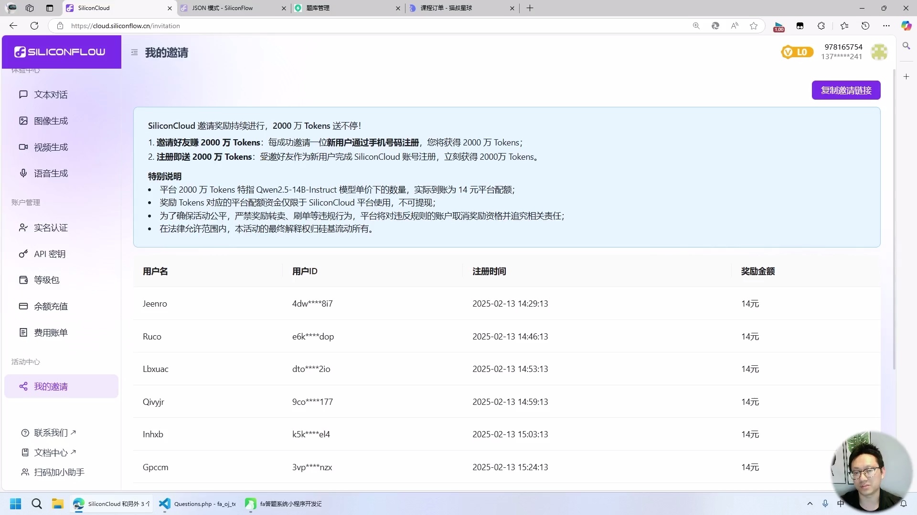Open the browser history icon
This screenshot has height=515, width=917.
coord(865,26)
